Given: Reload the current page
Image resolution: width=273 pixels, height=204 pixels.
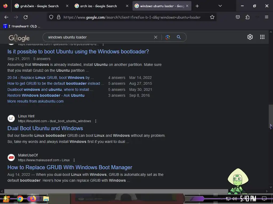Looking at the screenshot, I should (x=26, y=17).
